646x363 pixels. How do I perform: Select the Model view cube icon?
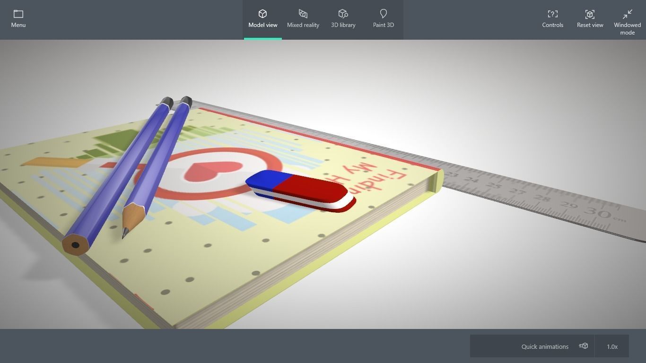[x=262, y=13]
